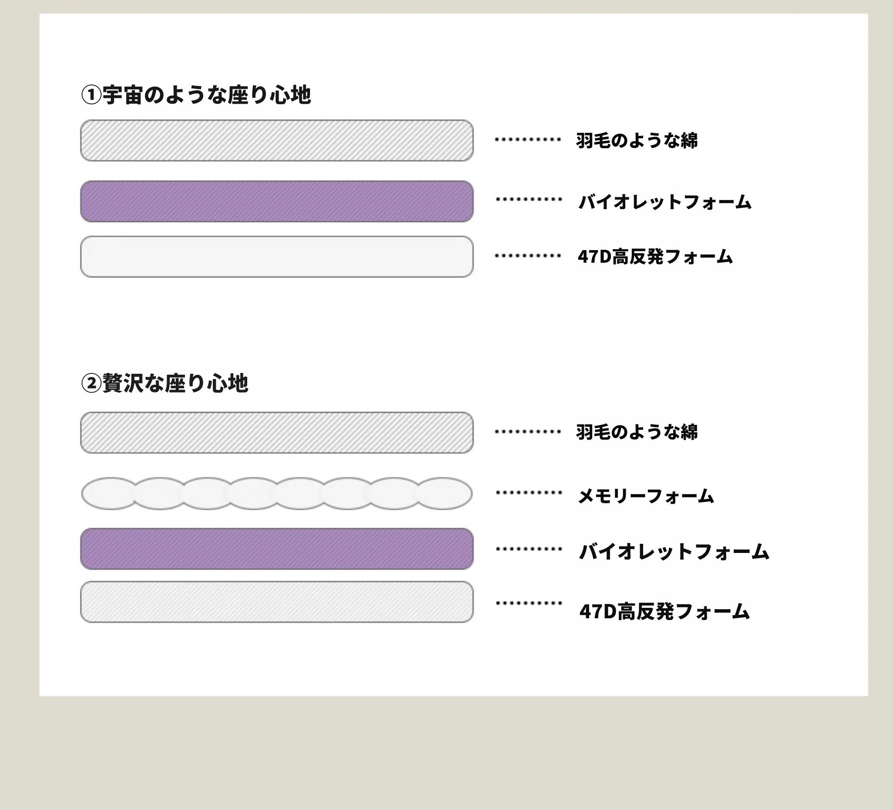Viewport: 893px width, 810px height.
Task: Click the heading ①宇宙のような座り心地
Action: [x=196, y=95]
